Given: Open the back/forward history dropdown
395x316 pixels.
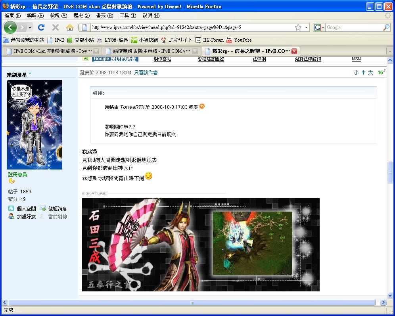Looking at the screenshot, I should click(30, 27).
